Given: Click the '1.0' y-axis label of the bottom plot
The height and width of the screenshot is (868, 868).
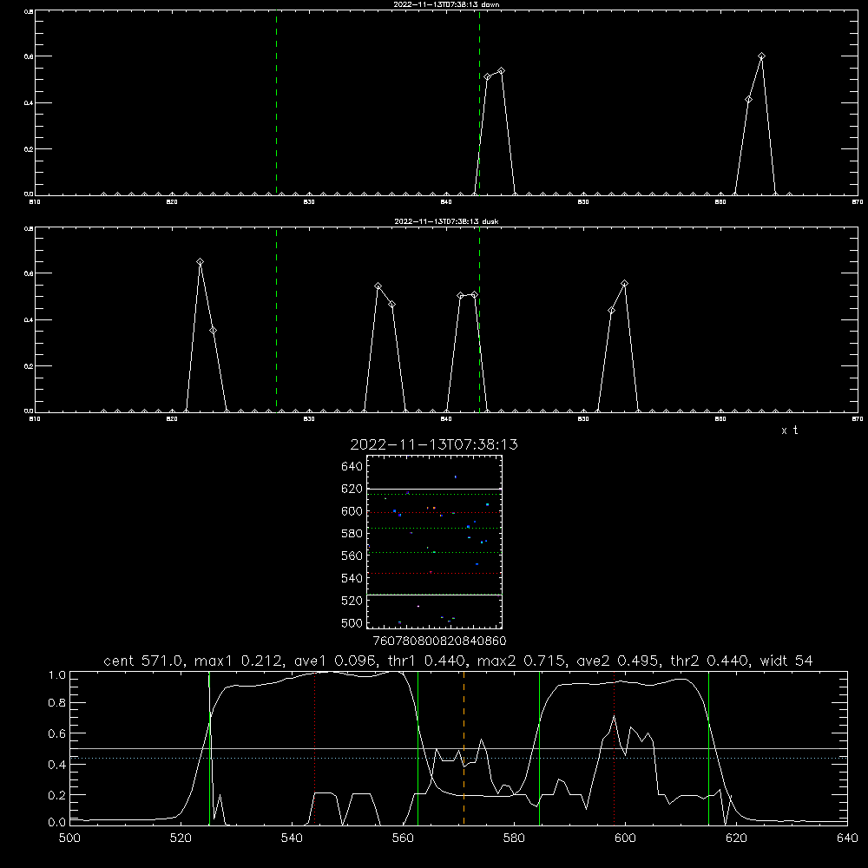Looking at the screenshot, I should (x=57, y=674).
